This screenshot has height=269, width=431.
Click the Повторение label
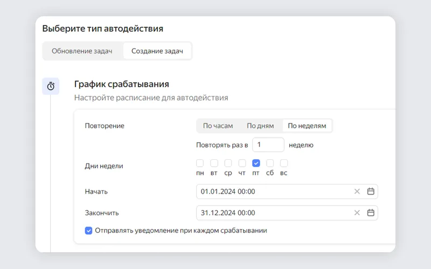(x=105, y=126)
